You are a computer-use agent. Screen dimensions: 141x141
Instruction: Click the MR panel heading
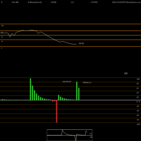tap(126, 73)
